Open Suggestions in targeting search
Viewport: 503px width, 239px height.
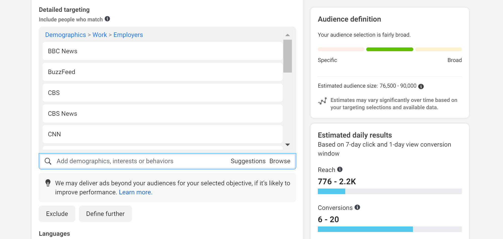coord(248,161)
